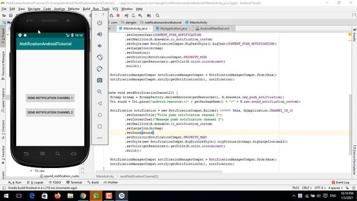Screen dimensions: 357x201
Task: Open the Logcat tool window
Action: click(35, 183)
